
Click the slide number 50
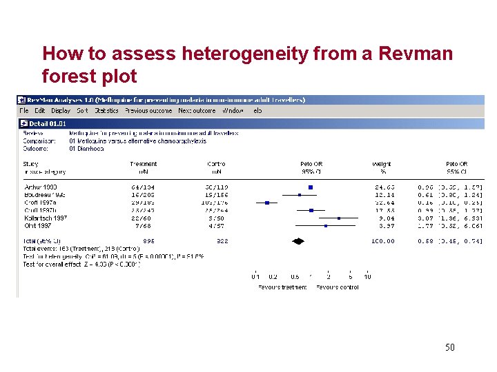[450, 347]
